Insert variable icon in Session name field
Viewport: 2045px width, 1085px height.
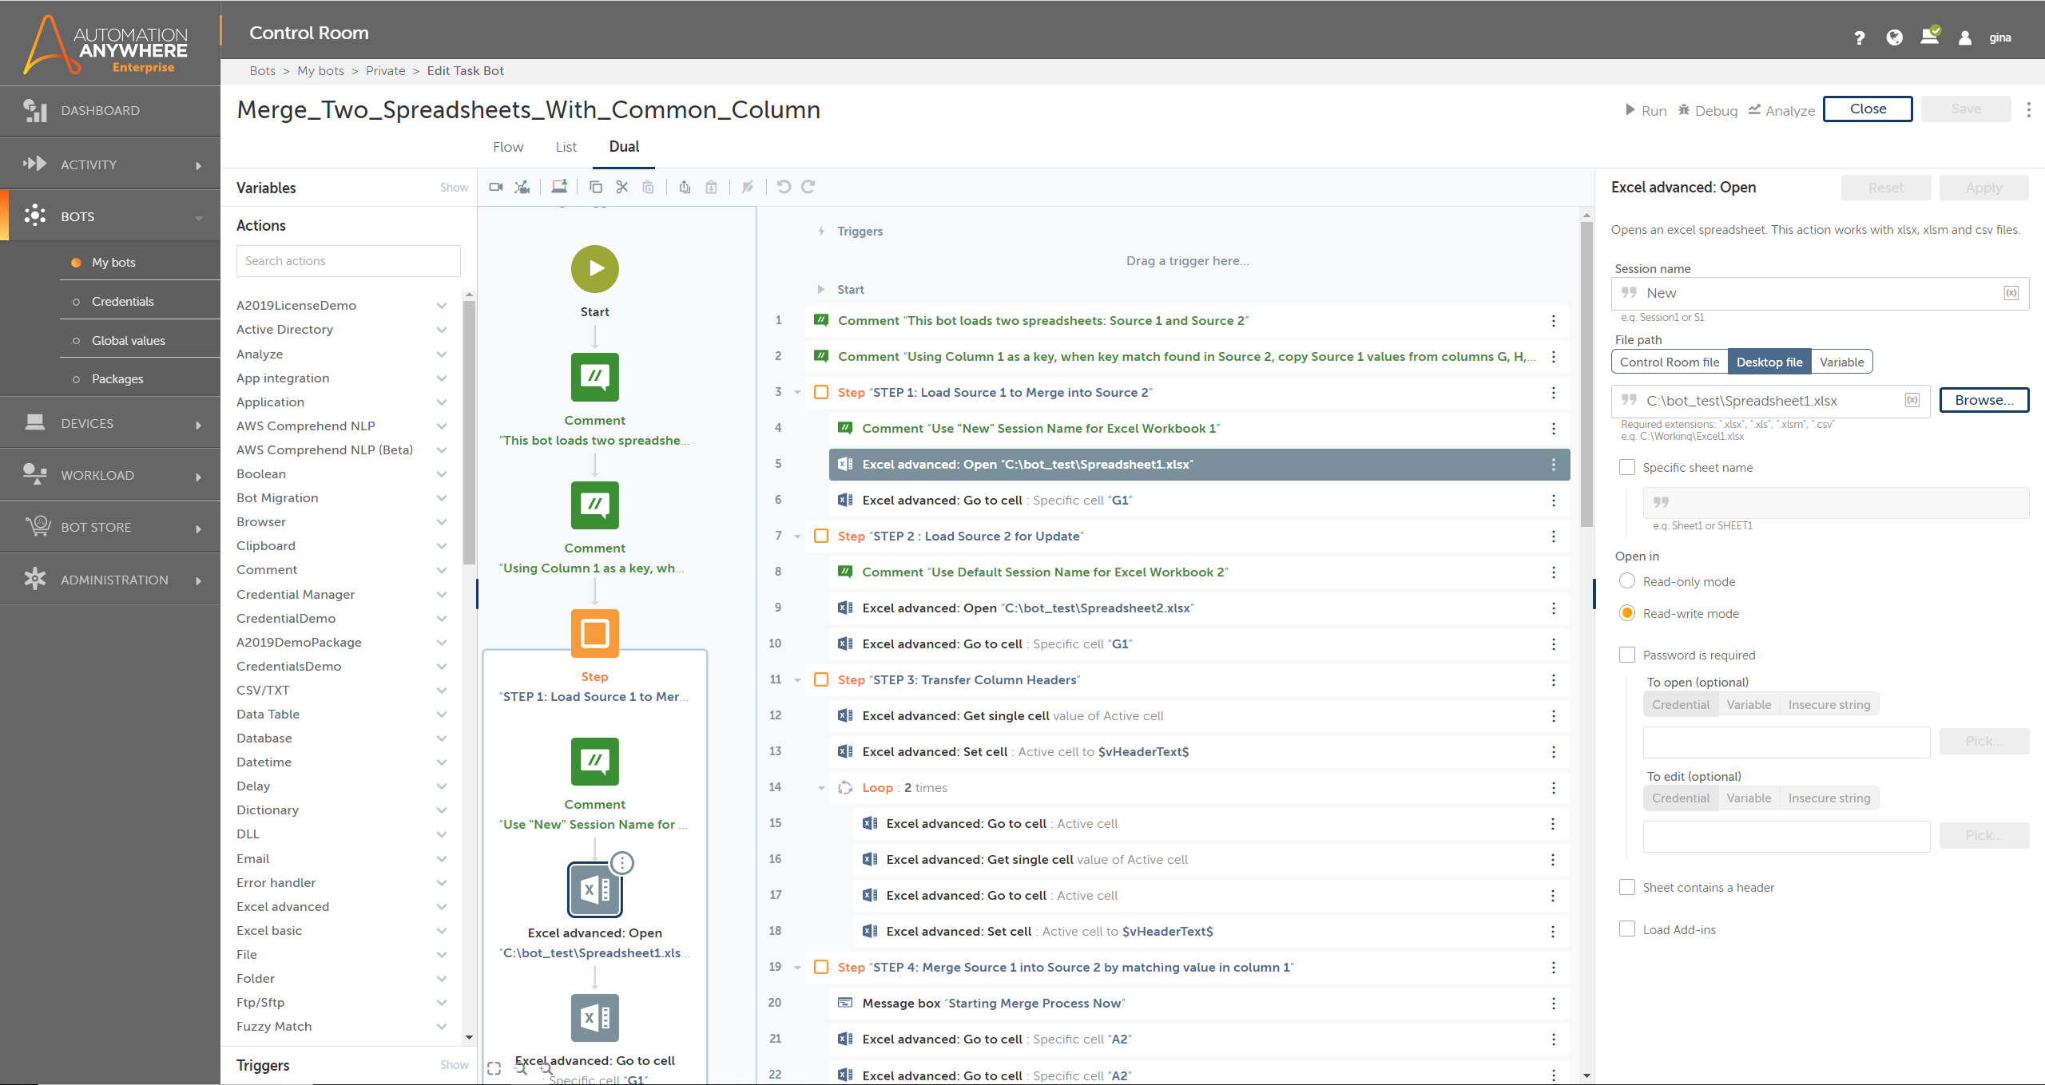(2011, 293)
